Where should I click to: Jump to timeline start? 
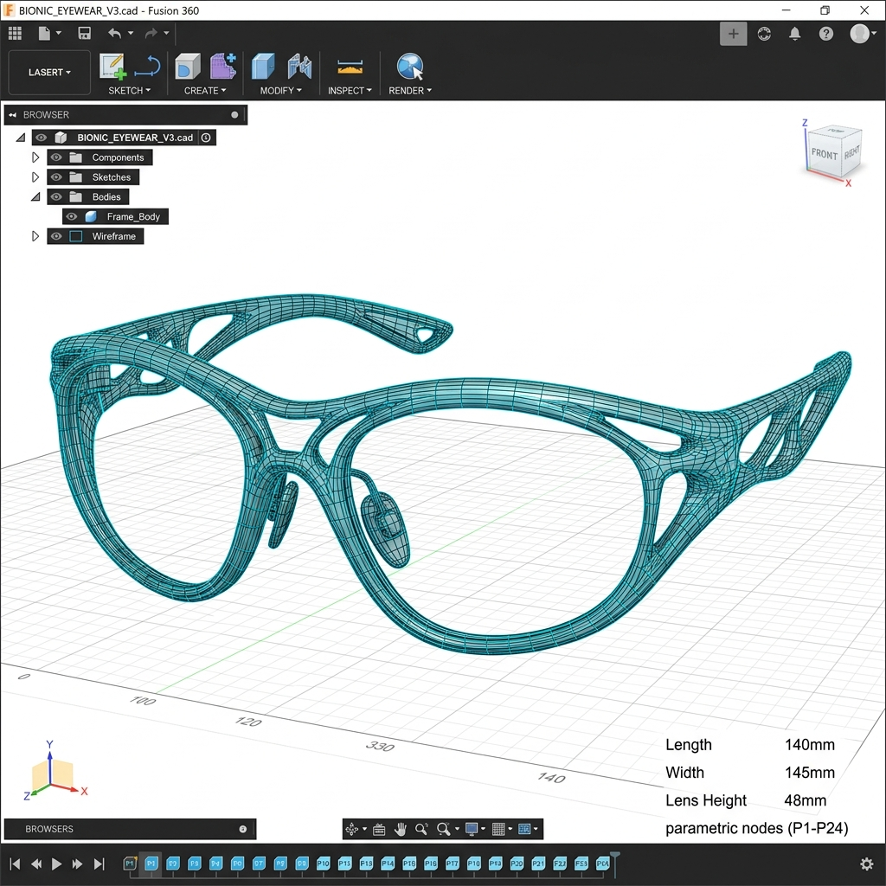16,864
